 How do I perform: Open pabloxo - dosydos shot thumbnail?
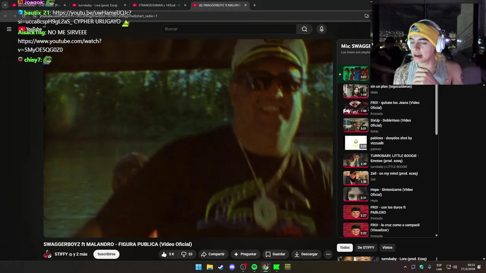[356, 143]
